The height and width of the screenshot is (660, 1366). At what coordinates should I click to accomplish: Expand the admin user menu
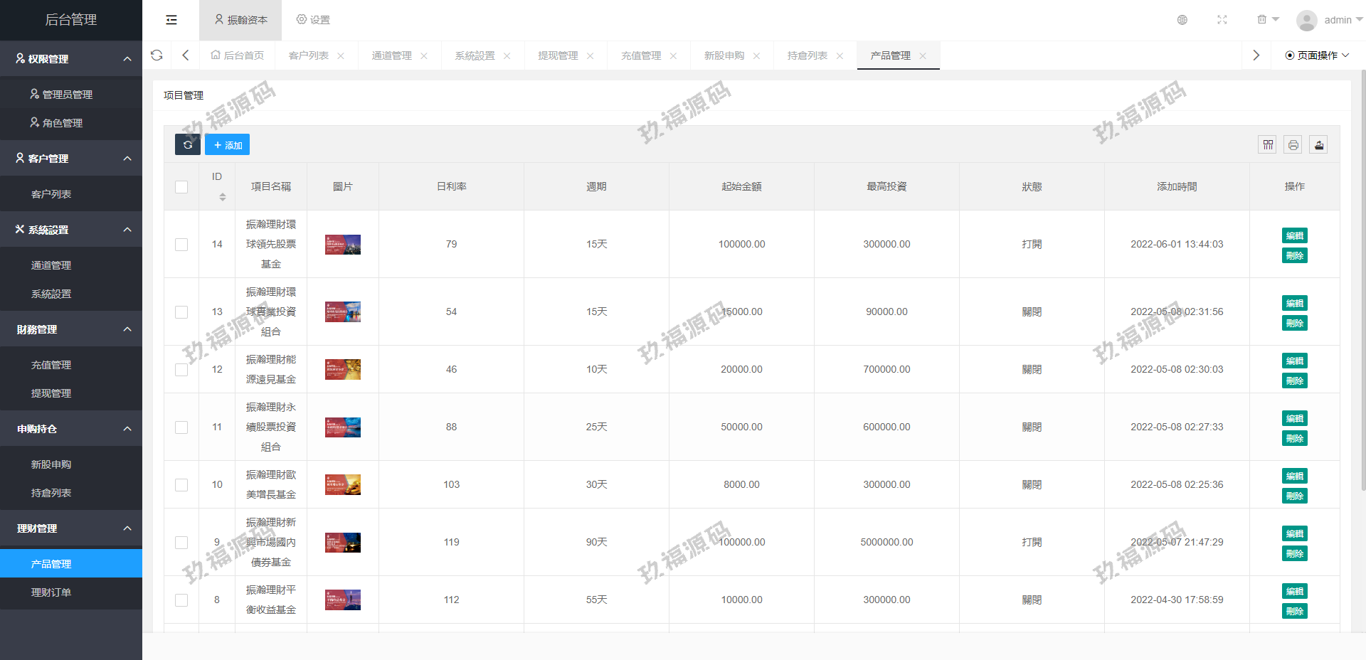point(1329,20)
